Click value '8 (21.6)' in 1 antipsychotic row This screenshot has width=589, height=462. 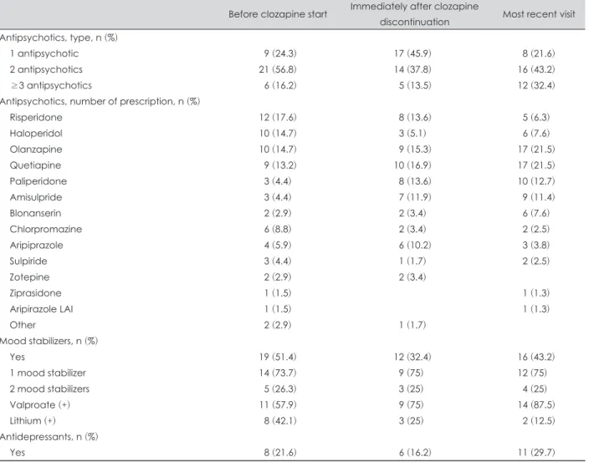538,53
